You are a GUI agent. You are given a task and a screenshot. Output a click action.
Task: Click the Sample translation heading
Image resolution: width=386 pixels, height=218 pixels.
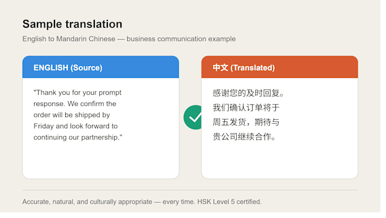tap(73, 24)
